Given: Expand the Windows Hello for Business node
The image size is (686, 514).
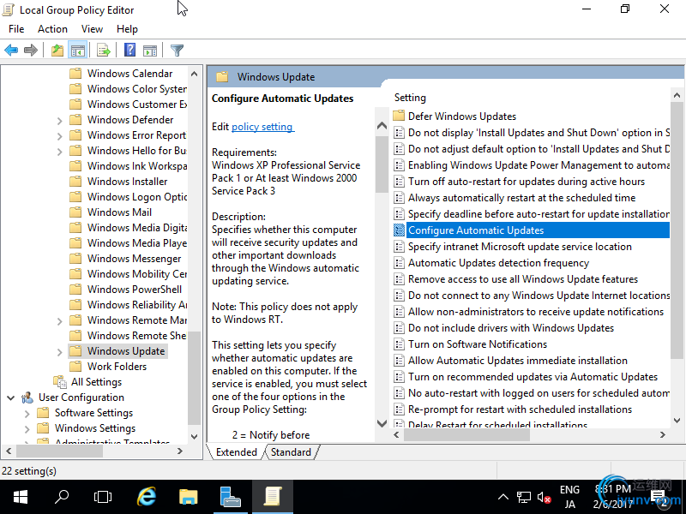Looking at the screenshot, I should [59, 152].
